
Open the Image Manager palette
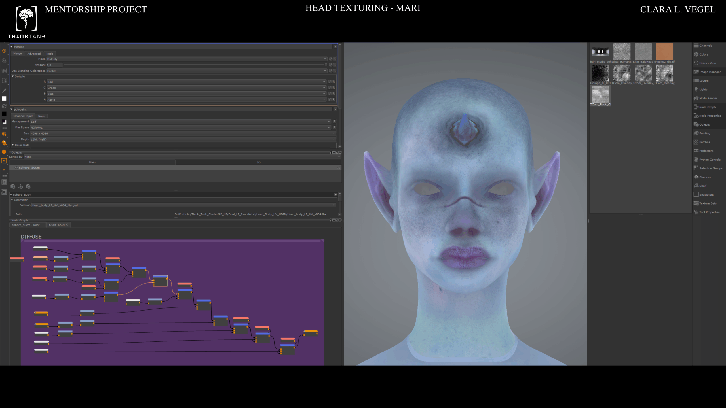tap(710, 72)
